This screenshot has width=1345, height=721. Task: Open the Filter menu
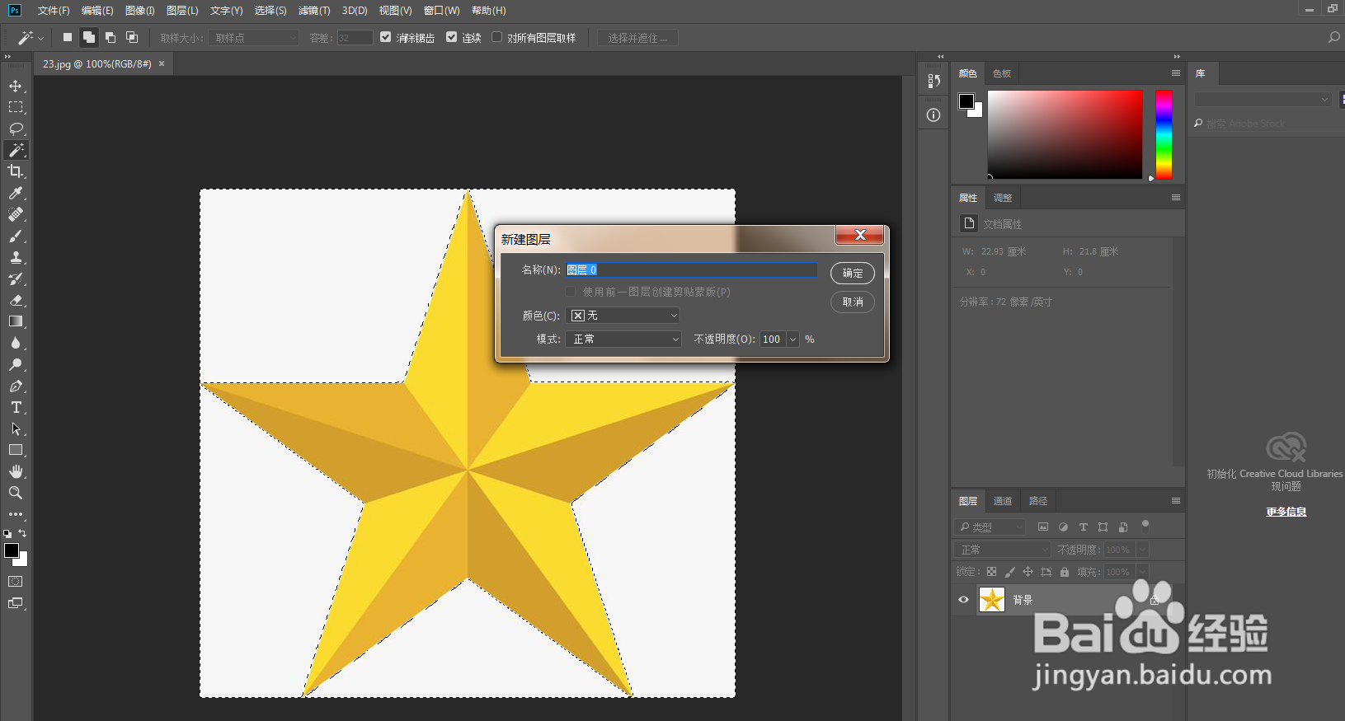pyautogui.click(x=314, y=11)
